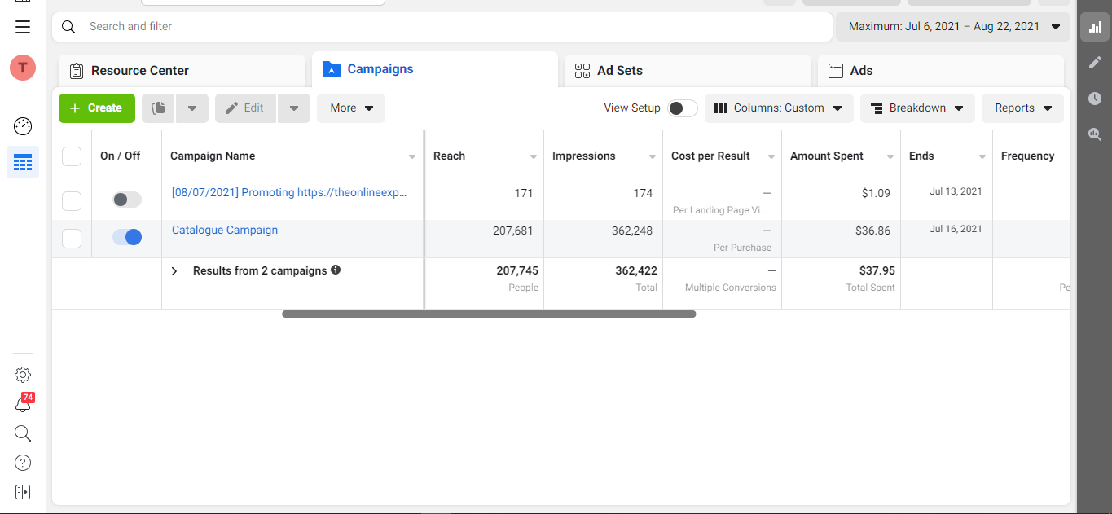Open the settings gear icon
The image size is (1112, 514).
[x=23, y=375]
